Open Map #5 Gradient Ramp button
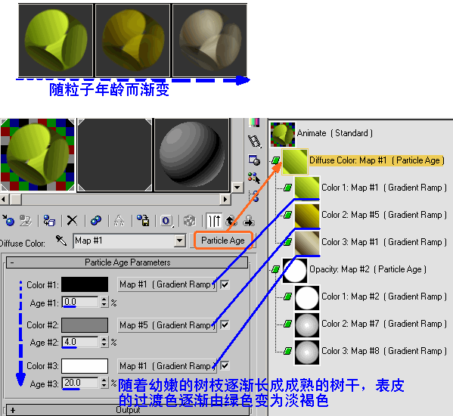Screen dimensions: 453x416 167,325
